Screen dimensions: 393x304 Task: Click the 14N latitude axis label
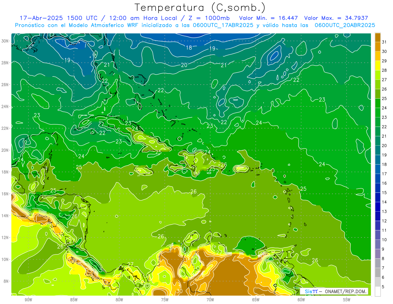coord(5,216)
